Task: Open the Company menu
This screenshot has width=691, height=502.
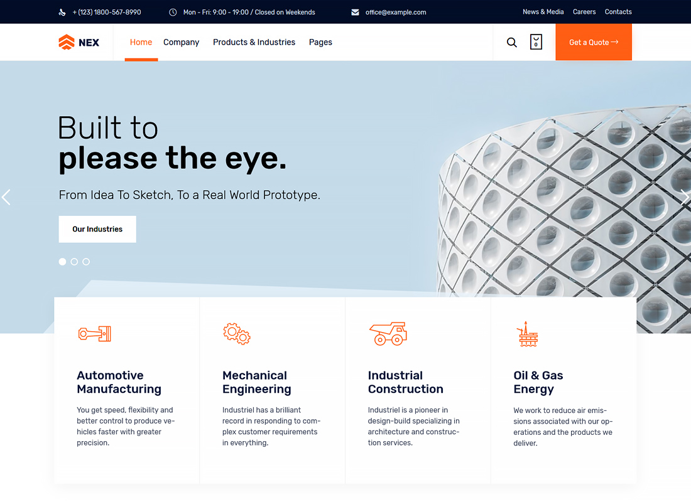Action: pos(181,42)
